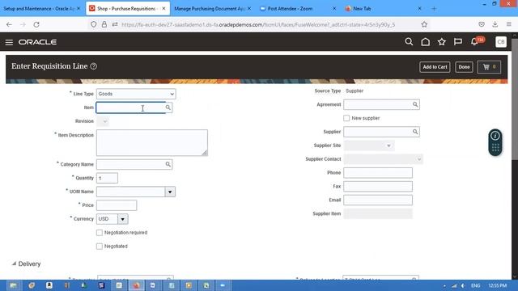518x291 pixels.
Task: Click the site lock security icon
Action: [104, 24]
